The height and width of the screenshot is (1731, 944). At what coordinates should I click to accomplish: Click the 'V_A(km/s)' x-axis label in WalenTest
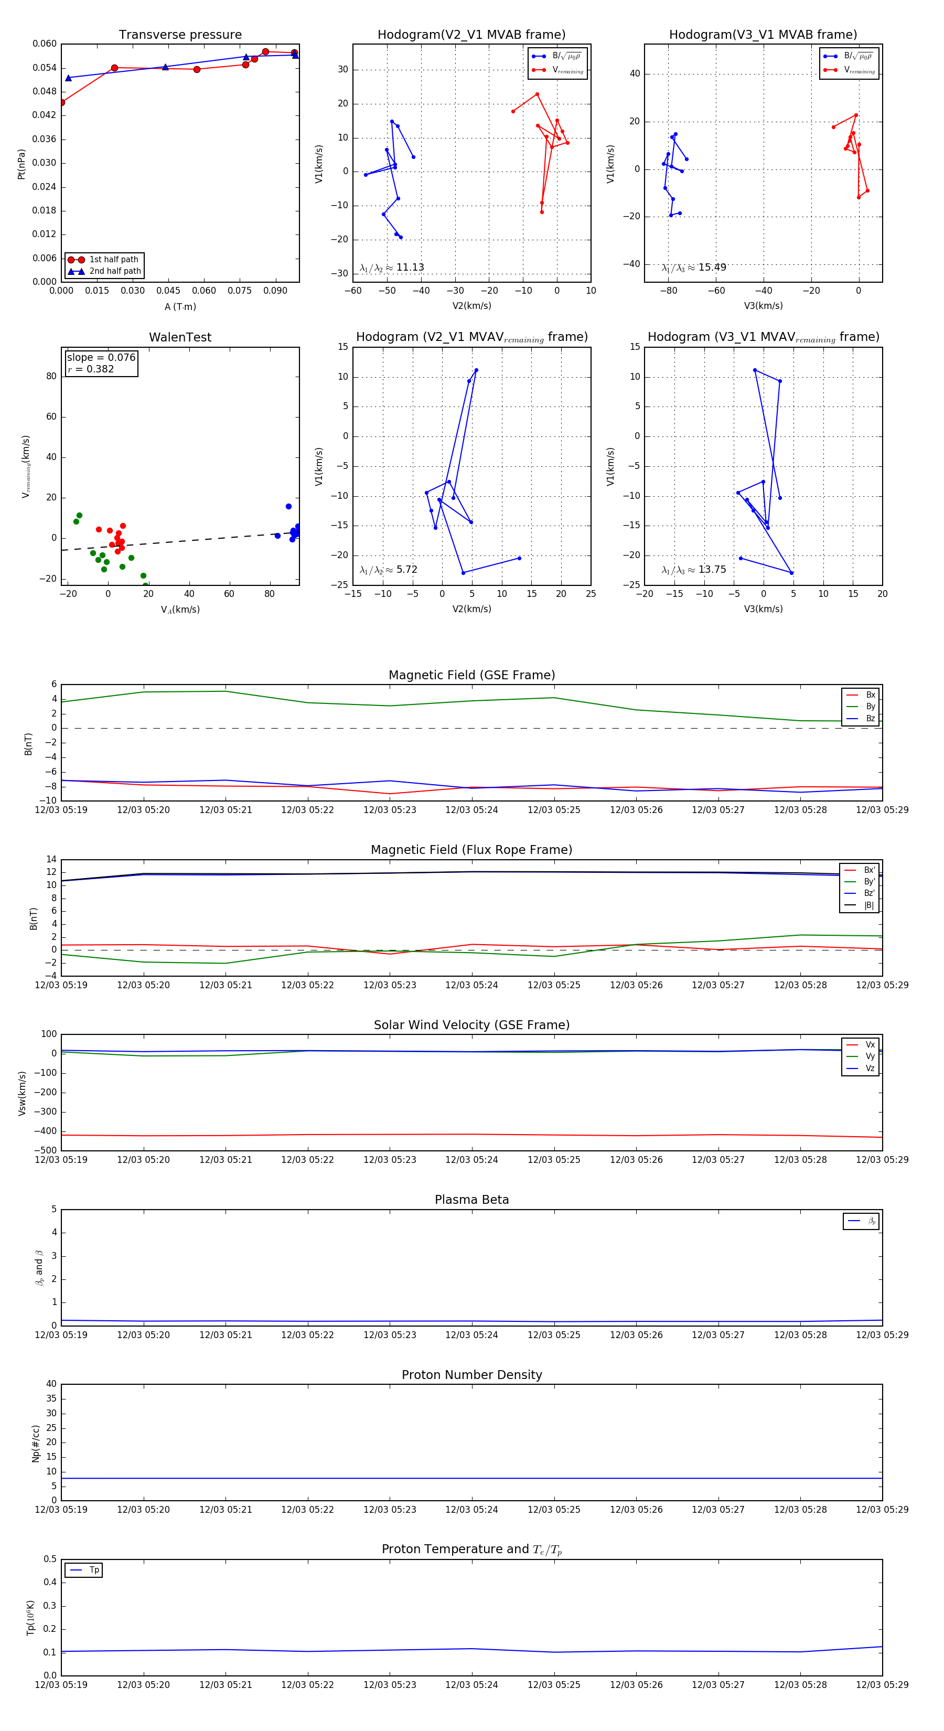tap(180, 610)
